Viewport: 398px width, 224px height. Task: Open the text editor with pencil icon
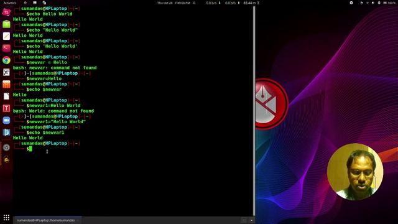[6, 36]
